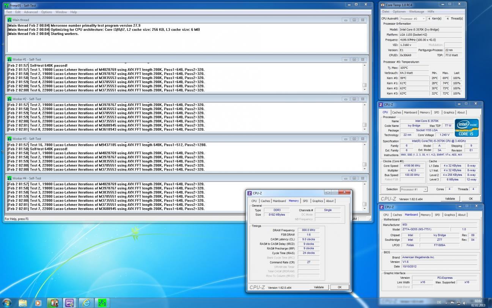Click the taskbar icon right of Media Player
The image size is (492, 308).
tap(54, 303)
